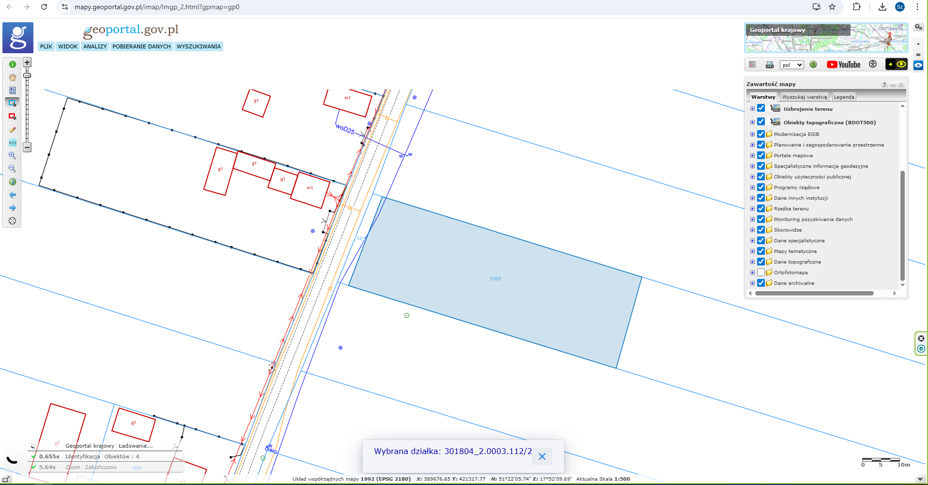Open the XYH coordinates tool

[13, 143]
